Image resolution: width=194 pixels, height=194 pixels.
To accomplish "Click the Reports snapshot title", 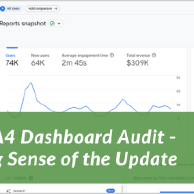I will coord(23,23).
